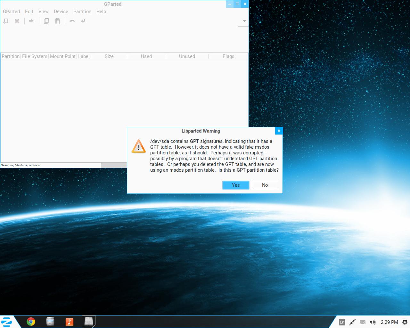410x328 pixels.
Task: Confirm GPT table with Yes button
Action: click(x=236, y=185)
